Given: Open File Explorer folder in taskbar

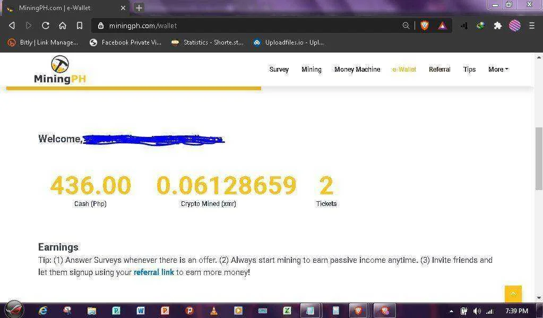Looking at the screenshot, I should click(91, 311).
